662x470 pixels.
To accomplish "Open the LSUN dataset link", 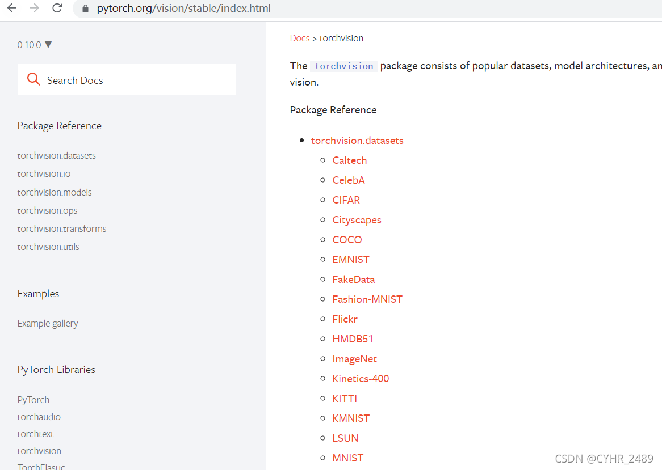I will (345, 438).
